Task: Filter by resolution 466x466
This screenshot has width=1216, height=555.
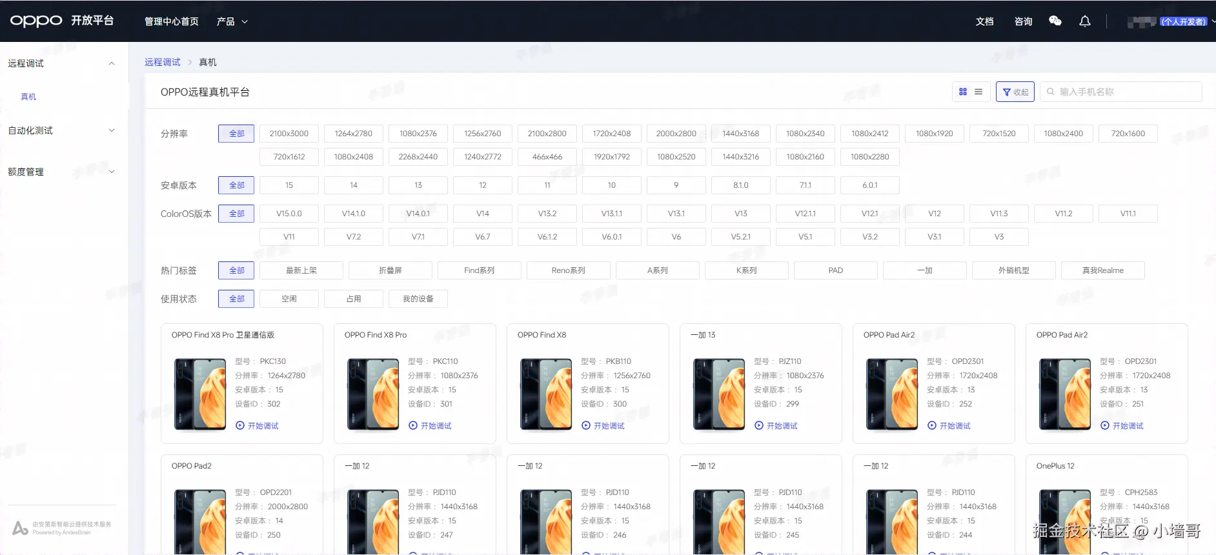Action: 547,157
